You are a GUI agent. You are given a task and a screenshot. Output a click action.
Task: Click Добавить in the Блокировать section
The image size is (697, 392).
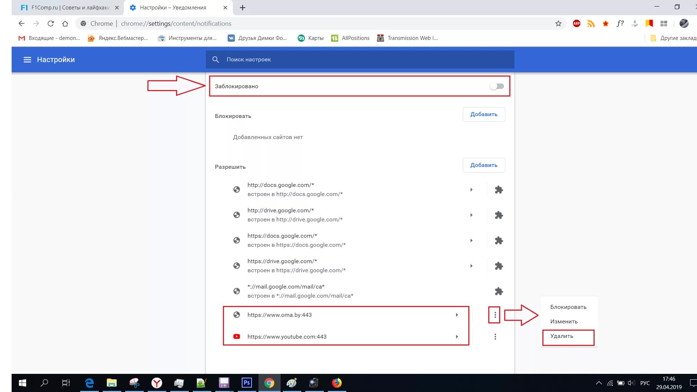[x=484, y=114]
